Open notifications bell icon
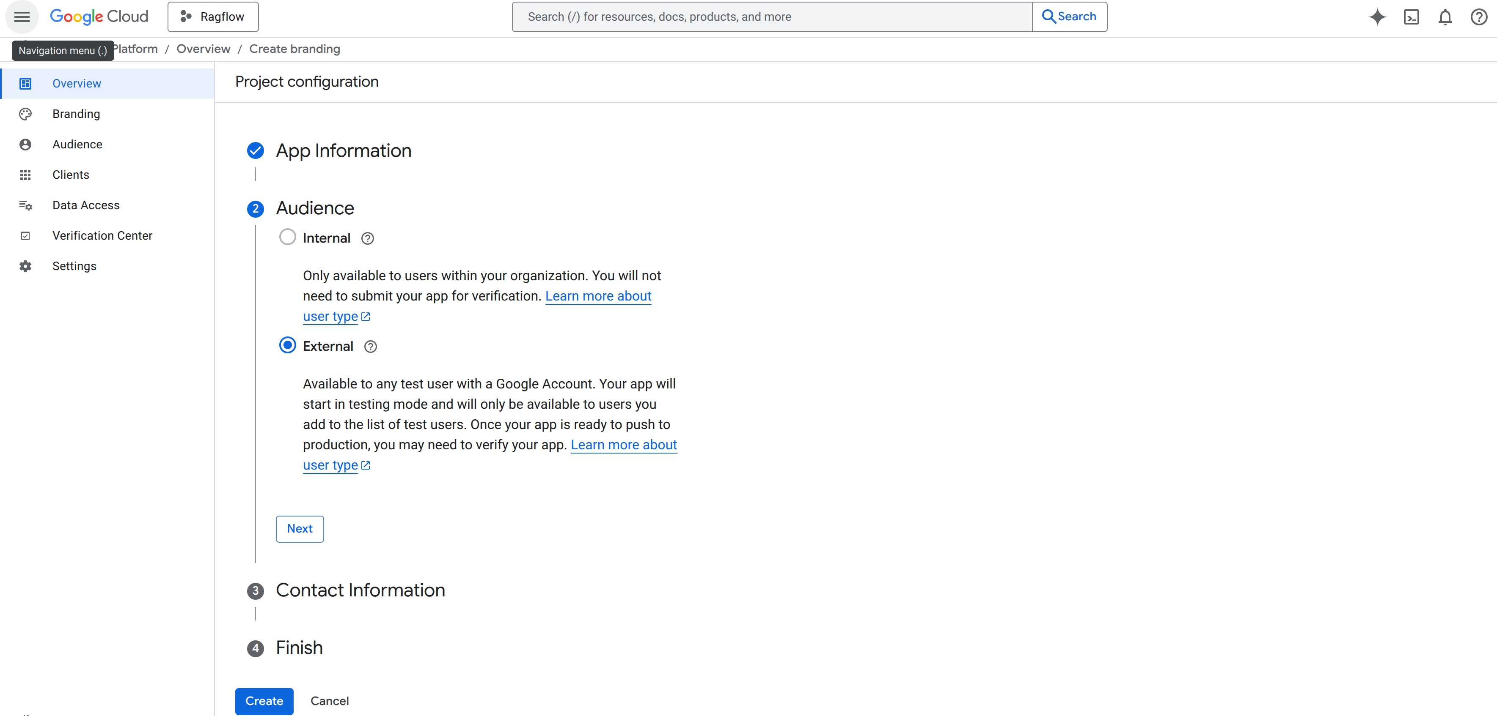The width and height of the screenshot is (1497, 716). (1445, 17)
